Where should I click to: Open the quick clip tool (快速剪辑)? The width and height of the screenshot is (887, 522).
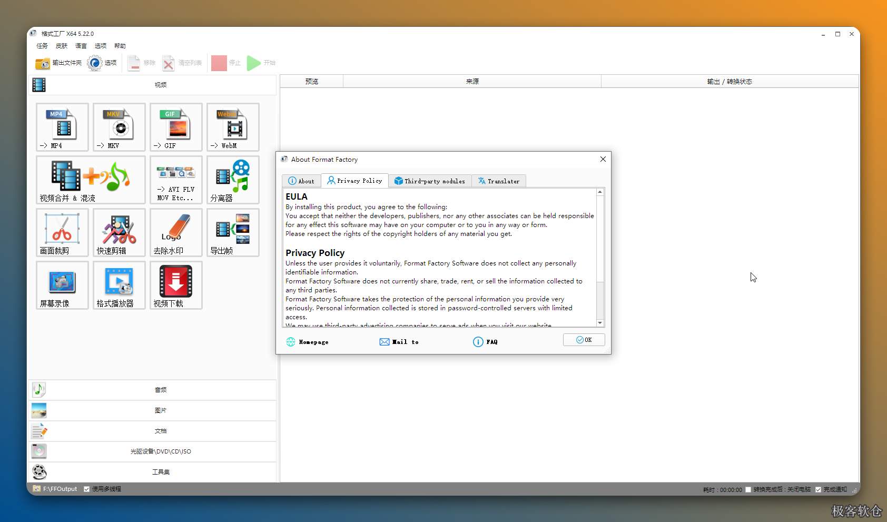pos(119,232)
